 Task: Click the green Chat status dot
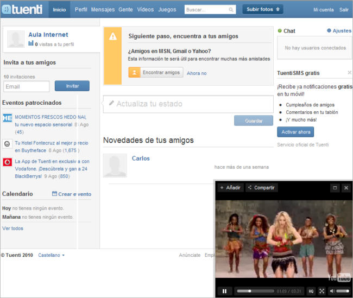pos(280,30)
